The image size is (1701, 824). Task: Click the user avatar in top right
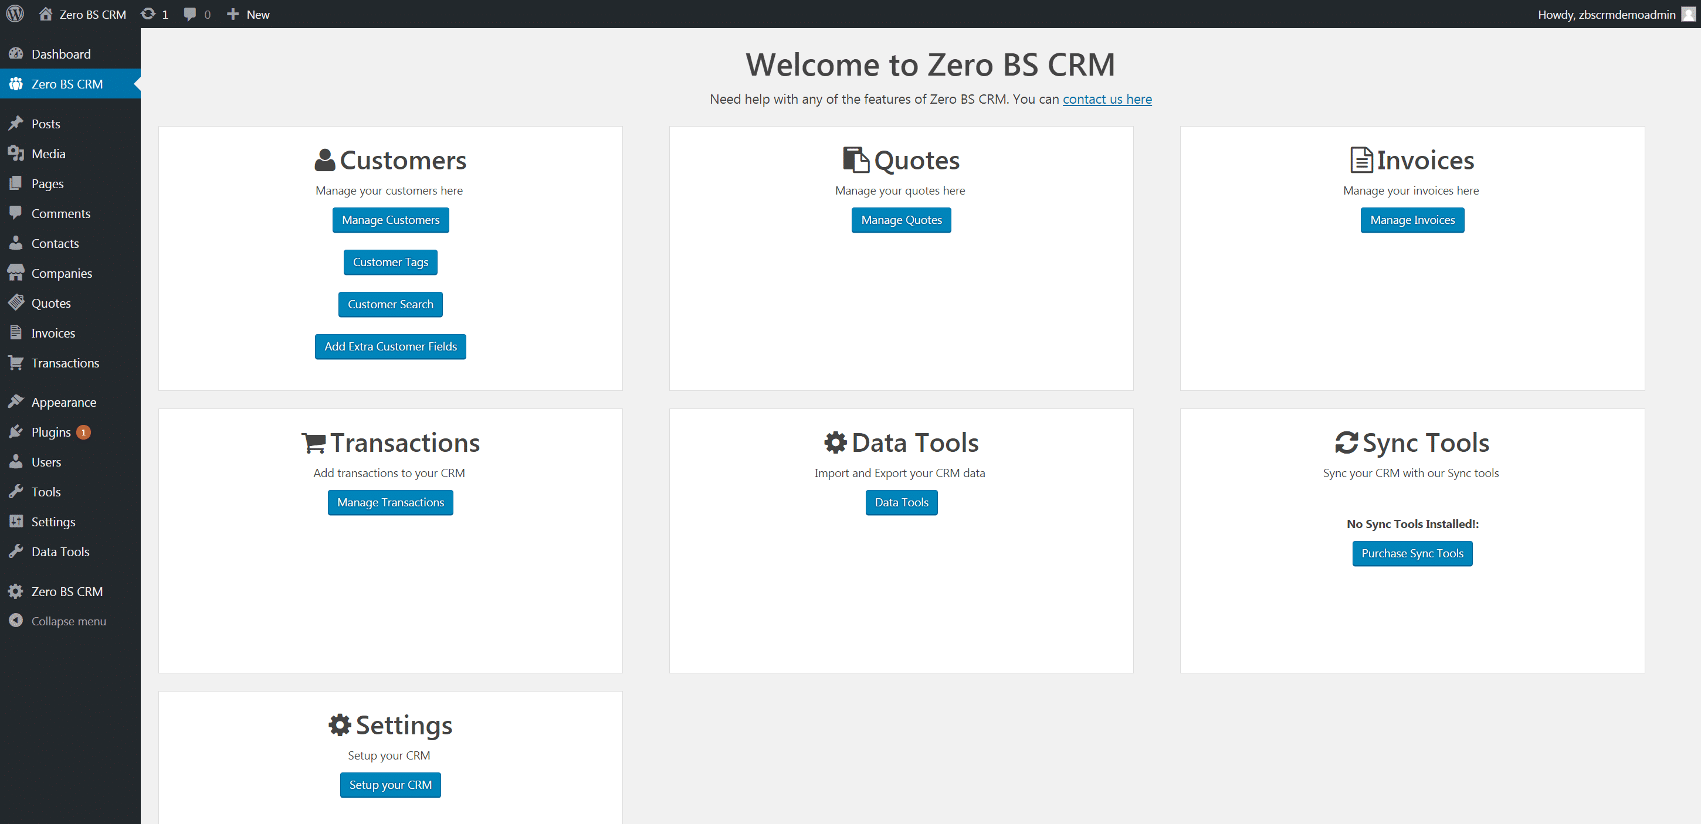(x=1688, y=14)
